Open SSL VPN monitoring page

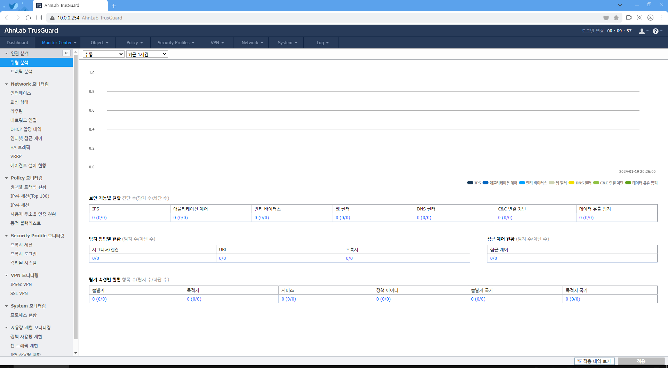(19, 294)
